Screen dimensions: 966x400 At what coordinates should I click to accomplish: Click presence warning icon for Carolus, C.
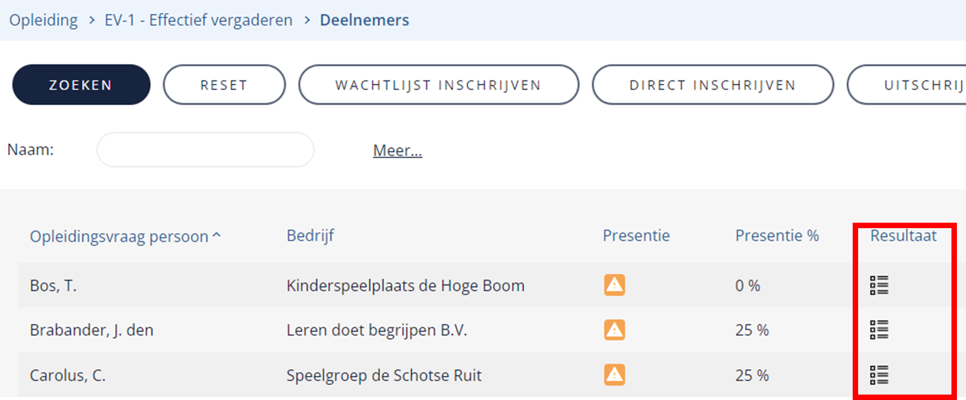[615, 375]
